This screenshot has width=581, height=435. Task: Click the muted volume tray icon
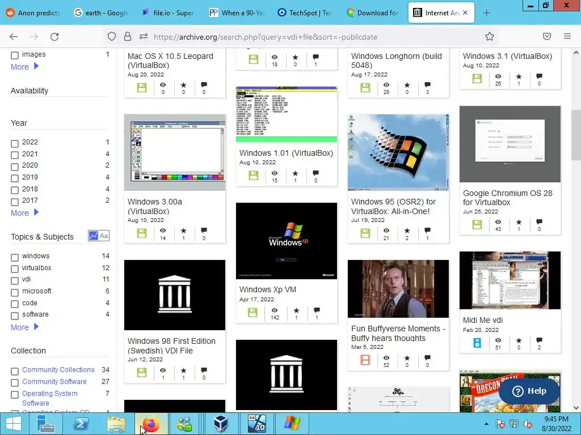click(528, 424)
